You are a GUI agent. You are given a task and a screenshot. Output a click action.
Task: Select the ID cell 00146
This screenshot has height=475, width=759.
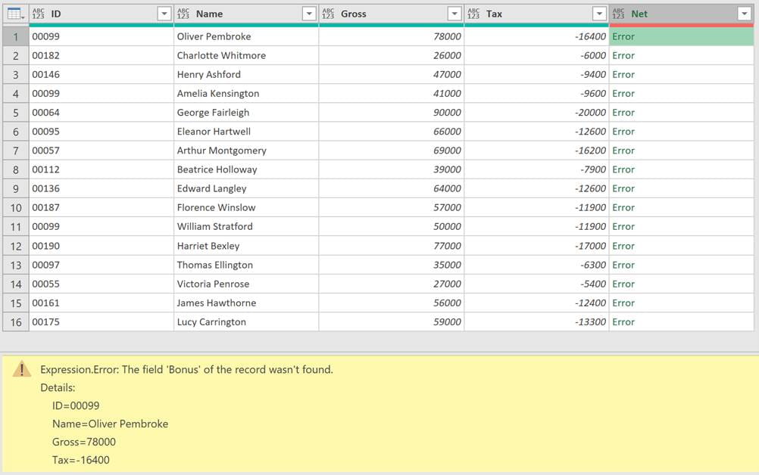pyautogui.click(x=102, y=74)
